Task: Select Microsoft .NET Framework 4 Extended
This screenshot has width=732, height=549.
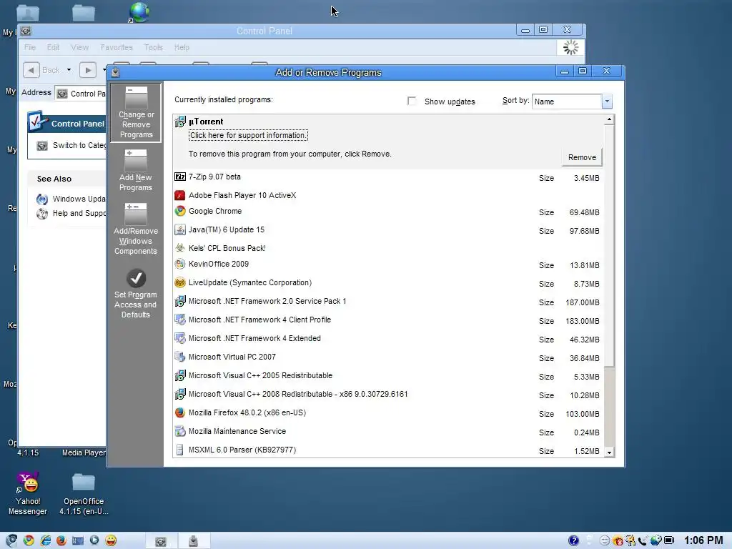Action: point(389,339)
